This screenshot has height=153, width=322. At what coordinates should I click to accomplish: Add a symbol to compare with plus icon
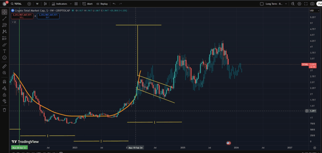(x=29, y=4)
